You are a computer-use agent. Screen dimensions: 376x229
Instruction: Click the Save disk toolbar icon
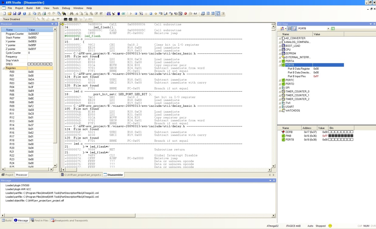[x=14, y=14]
